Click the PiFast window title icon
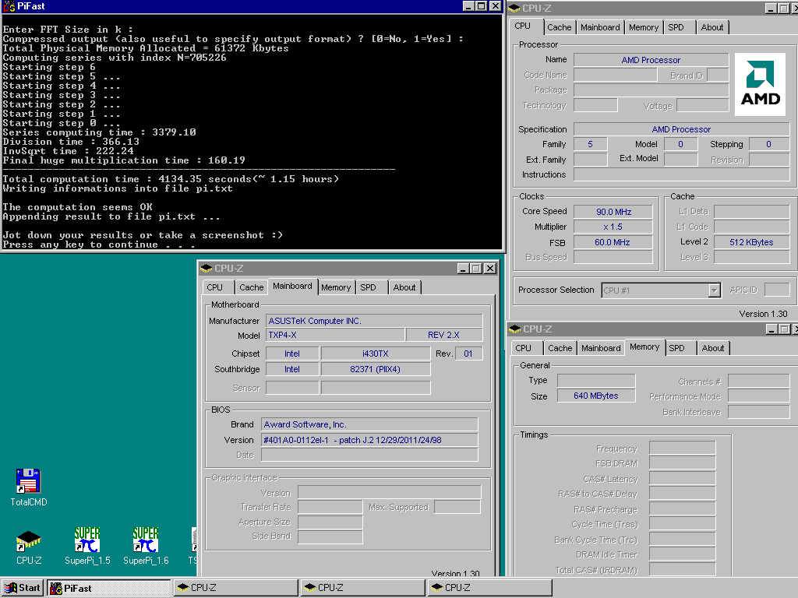The width and height of the screenshot is (798, 598). point(9,6)
